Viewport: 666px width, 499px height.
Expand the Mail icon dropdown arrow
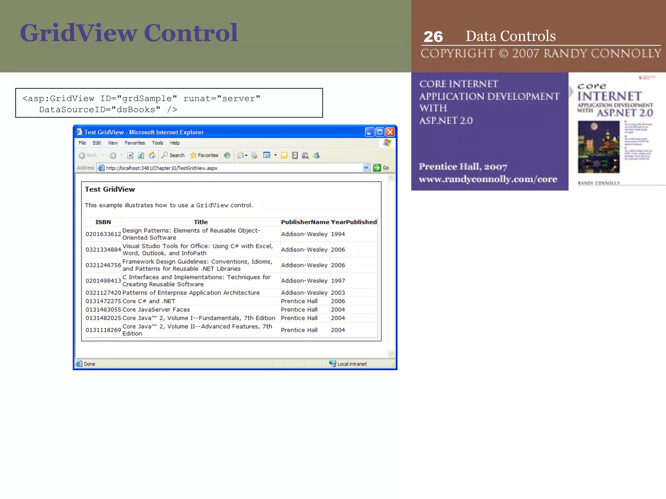tap(246, 156)
